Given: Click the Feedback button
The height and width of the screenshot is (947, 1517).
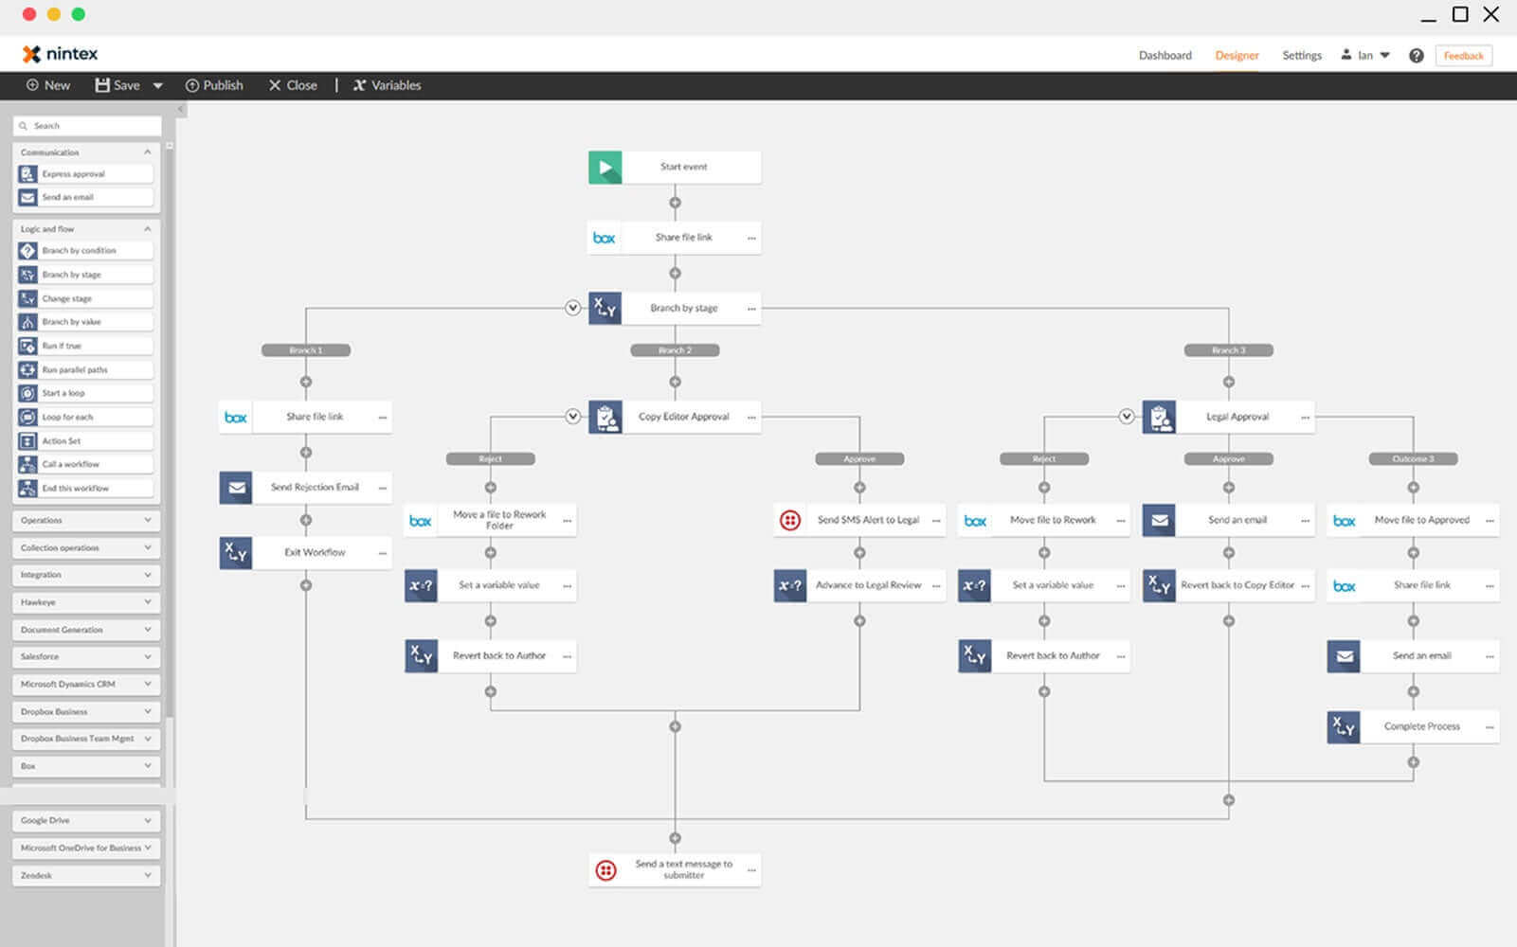Looking at the screenshot, I should click(x=1463, y=55).
